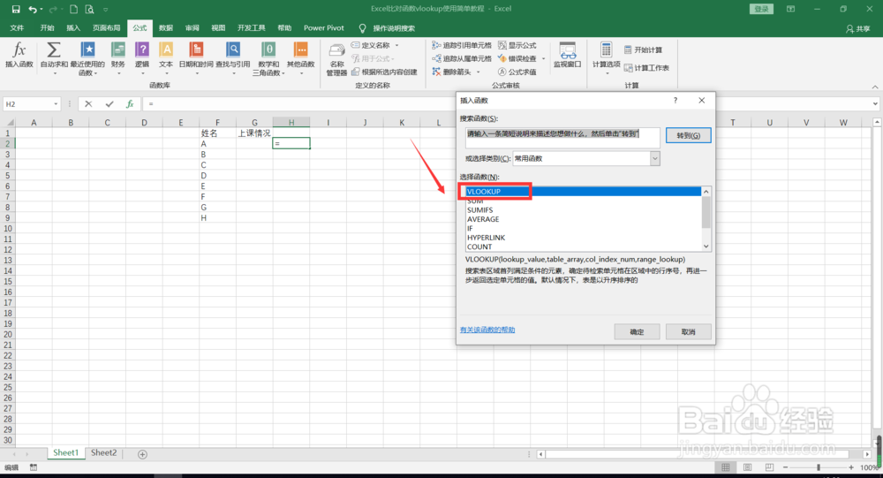
Task: Click the search function input field
Action: coord(562,138)
